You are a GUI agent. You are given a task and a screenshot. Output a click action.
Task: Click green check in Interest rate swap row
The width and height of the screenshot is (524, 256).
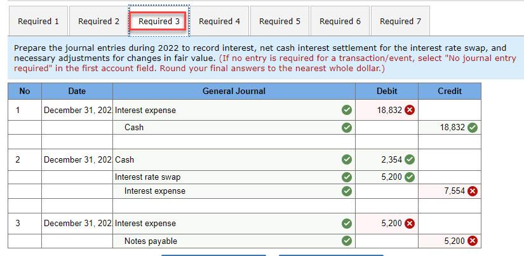coord(347,177)
